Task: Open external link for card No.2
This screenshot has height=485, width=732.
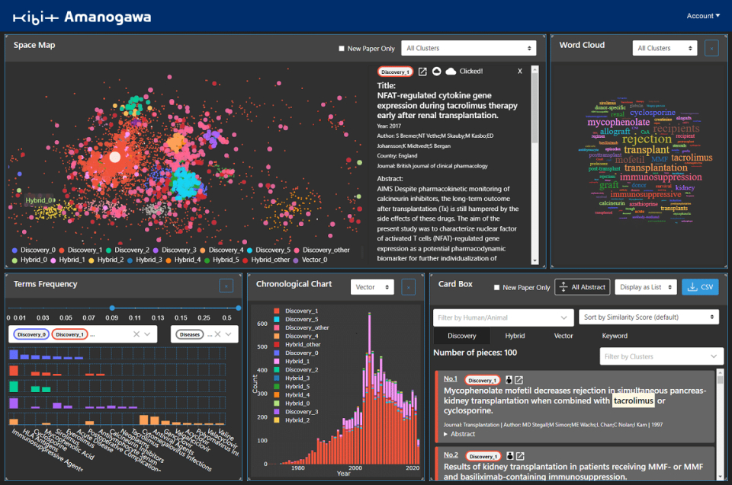Action: (x=521, y=456)
